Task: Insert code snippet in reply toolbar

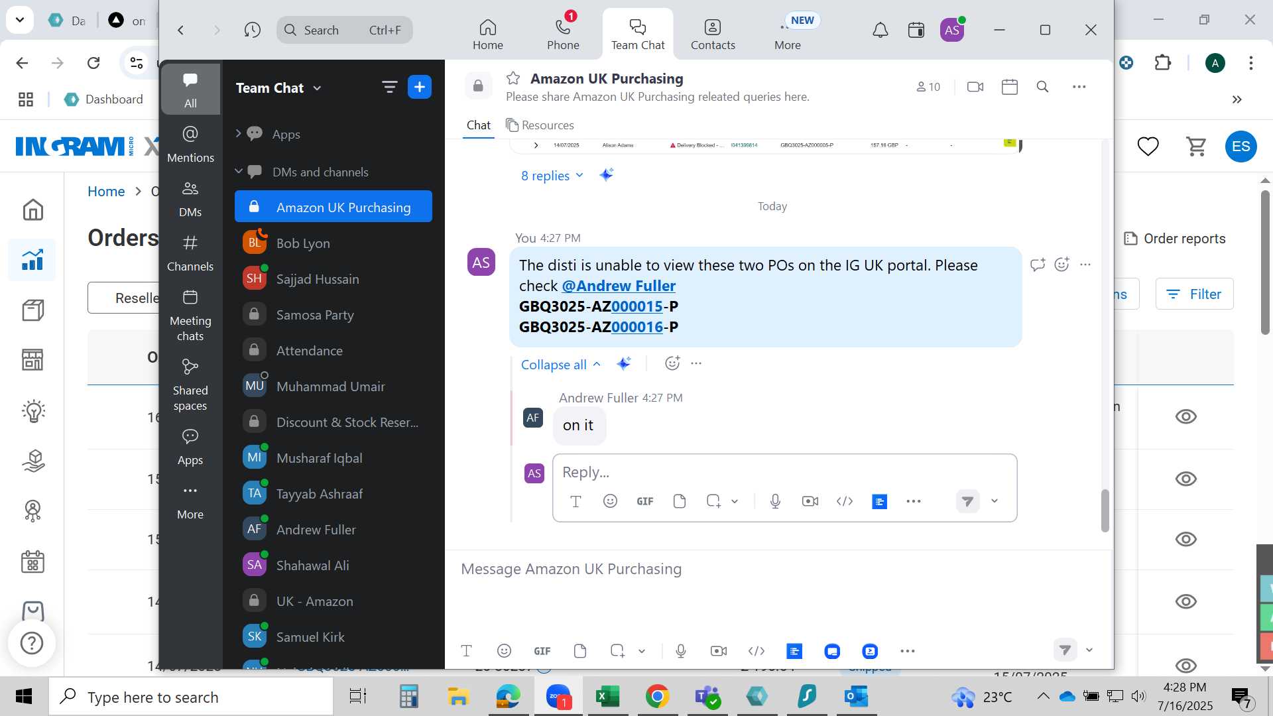Action: (844, 501)
